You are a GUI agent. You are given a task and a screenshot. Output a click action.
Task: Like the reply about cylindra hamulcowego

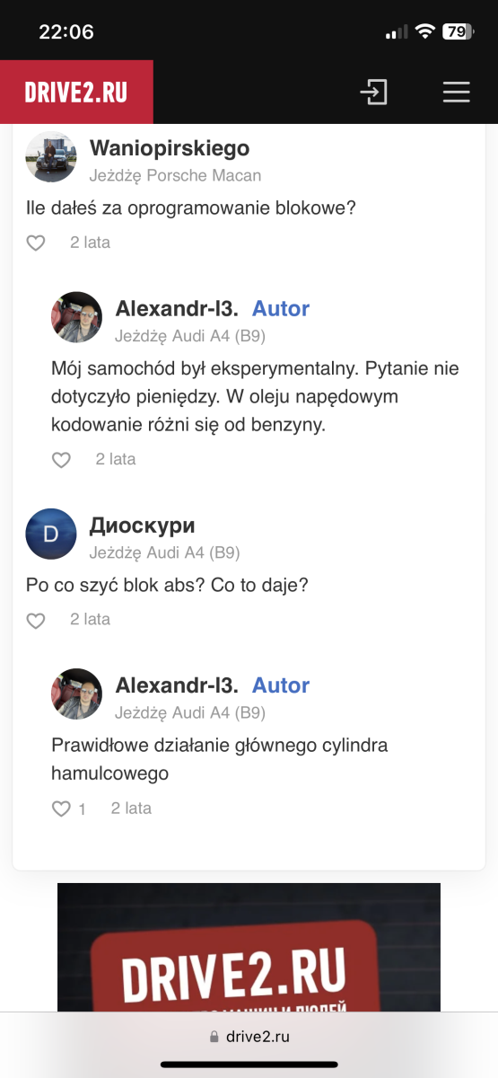click(61, 809)
